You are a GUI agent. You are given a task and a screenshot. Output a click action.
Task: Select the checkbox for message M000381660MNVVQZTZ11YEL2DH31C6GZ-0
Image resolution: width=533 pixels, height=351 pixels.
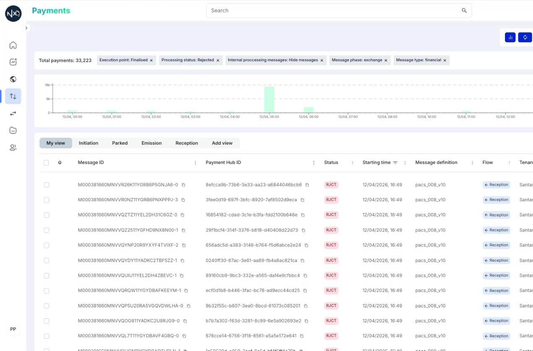tap(46, 215)
